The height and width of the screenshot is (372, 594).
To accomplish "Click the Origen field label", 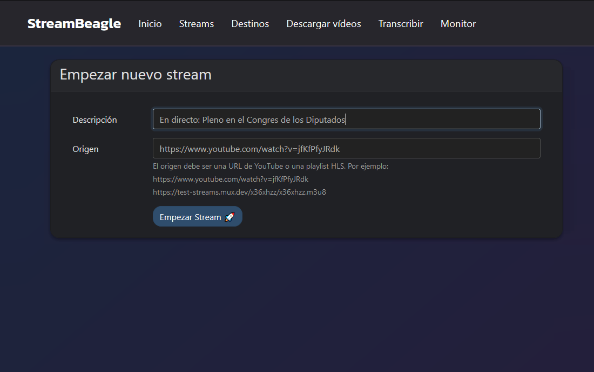I will [x=85, y=149].
